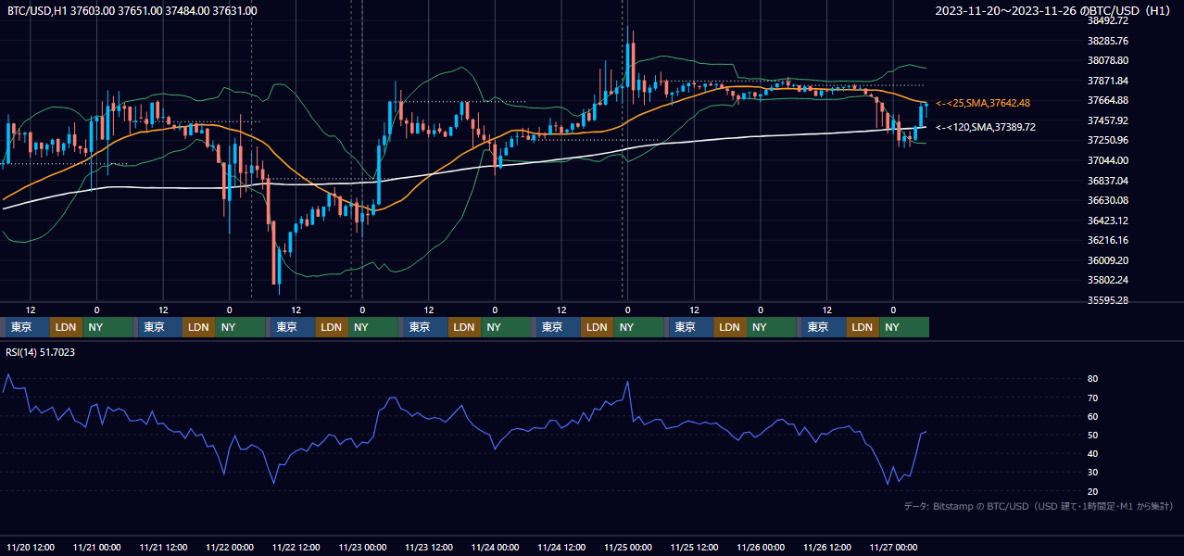Select the 11/21 12:00 time label
The height and width of the screenshot is (556, 1184).
click(163, 547)
